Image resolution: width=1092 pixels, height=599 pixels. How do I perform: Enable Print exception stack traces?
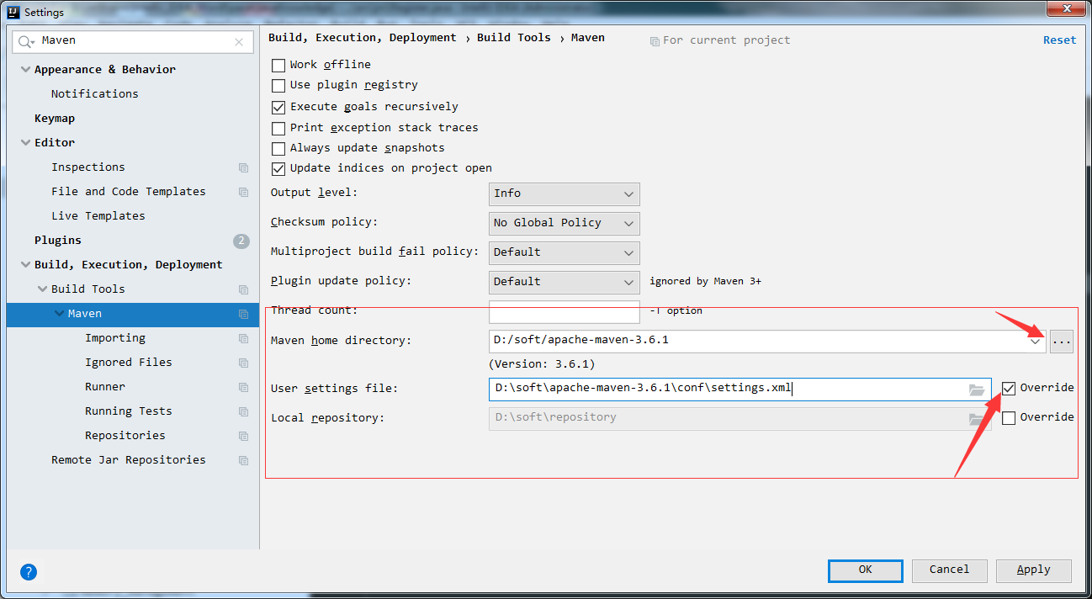click(x=278, y=128)
